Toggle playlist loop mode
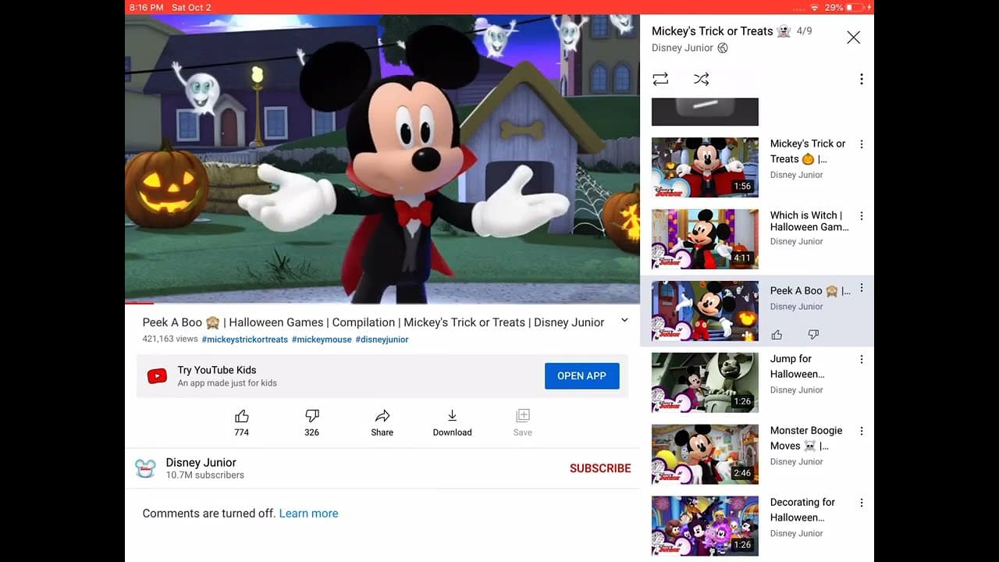The height and width of the screenshot is (562, 999). point(660,79)
